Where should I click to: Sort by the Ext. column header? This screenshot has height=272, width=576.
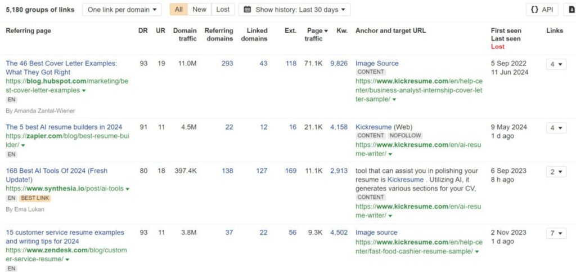click(291, 31)
